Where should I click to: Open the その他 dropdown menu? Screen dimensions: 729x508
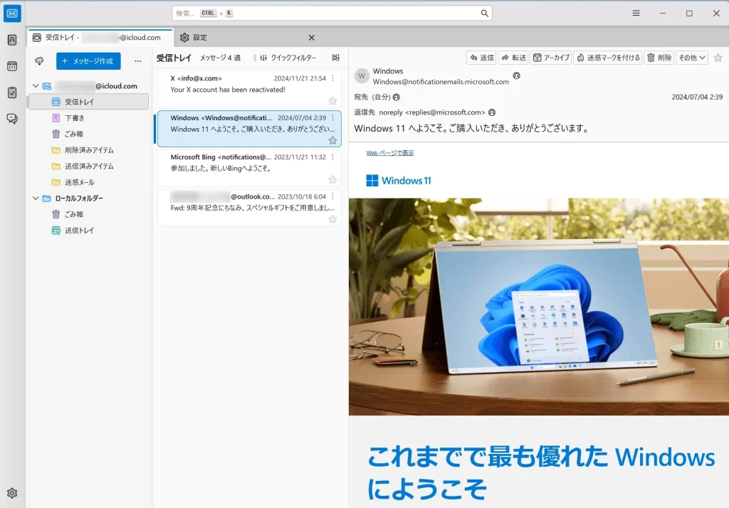(692, 58)
